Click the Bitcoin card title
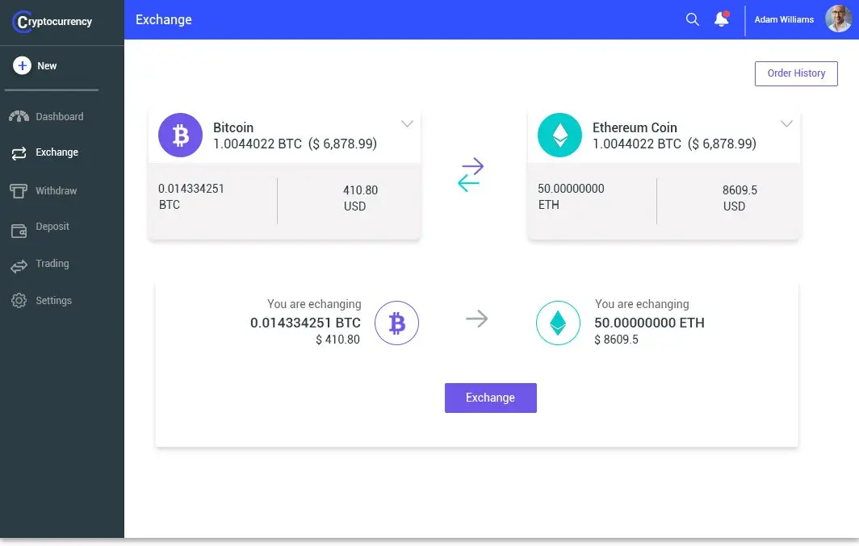This screenshot has height=546, width=859. [233, 127]
